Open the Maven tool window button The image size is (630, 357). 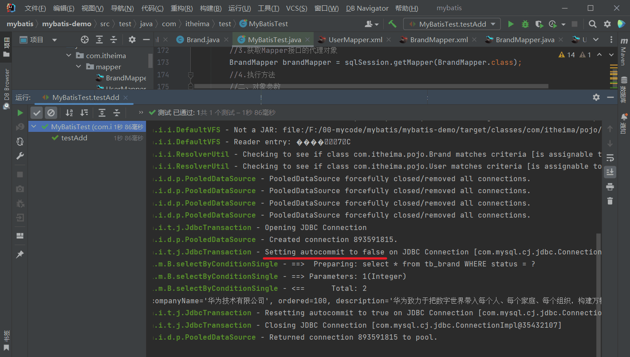[623, 52]
